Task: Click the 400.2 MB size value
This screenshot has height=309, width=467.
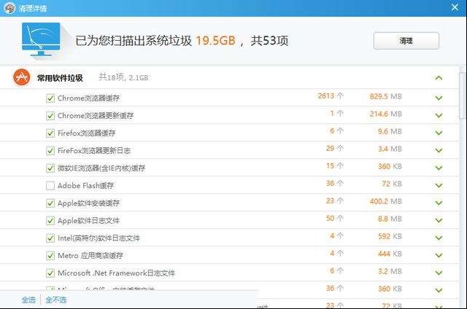Action: pyautogui.click(x=386, y=201)
